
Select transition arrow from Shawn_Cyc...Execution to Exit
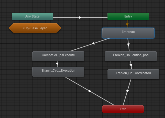point(90,91)
